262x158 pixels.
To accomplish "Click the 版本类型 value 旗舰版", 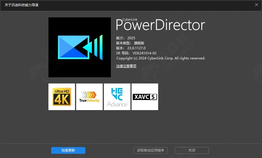I will [x=139, y=43].
